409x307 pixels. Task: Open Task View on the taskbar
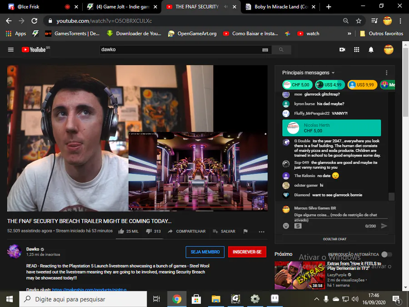[x=156, y=299]
